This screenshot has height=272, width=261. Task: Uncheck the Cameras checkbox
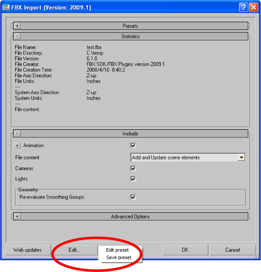click(x=133, y=168)
